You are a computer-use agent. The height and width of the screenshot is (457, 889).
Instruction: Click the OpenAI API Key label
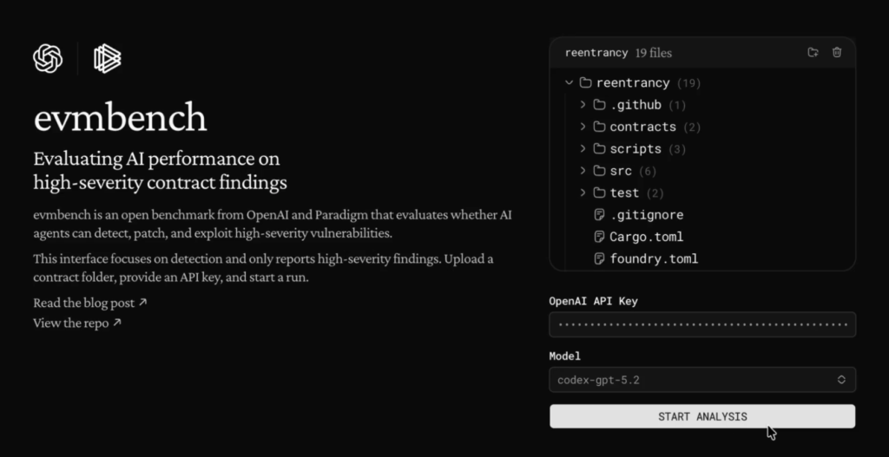pos(593,301)
